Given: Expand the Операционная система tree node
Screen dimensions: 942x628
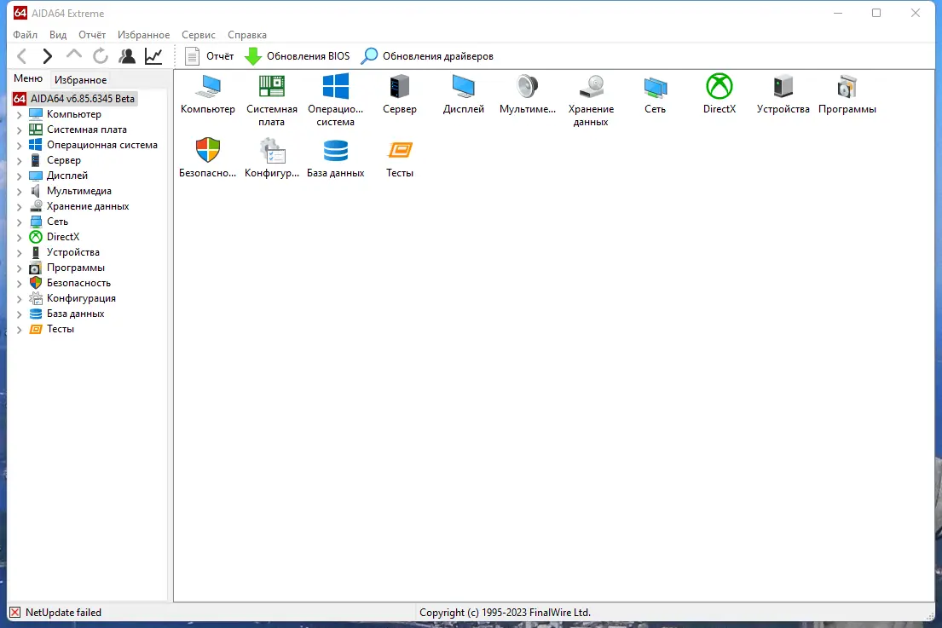Looking at the screenshot, I should (x=20, y=146).
